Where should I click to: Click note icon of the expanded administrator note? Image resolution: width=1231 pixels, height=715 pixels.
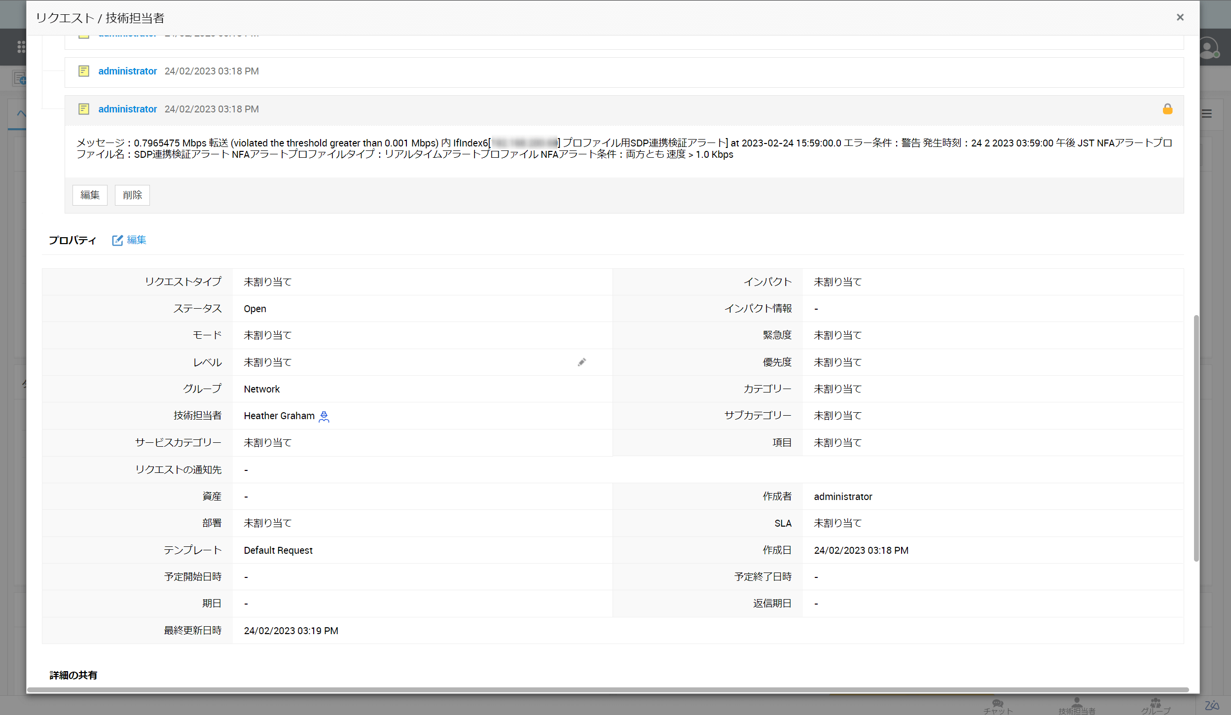click(84, 109)
